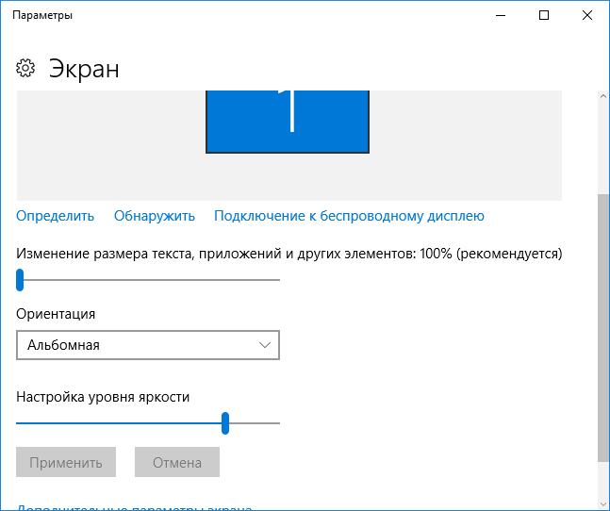Click the Изменение размера текста label
Screen dimensions: 610x511
289,254
